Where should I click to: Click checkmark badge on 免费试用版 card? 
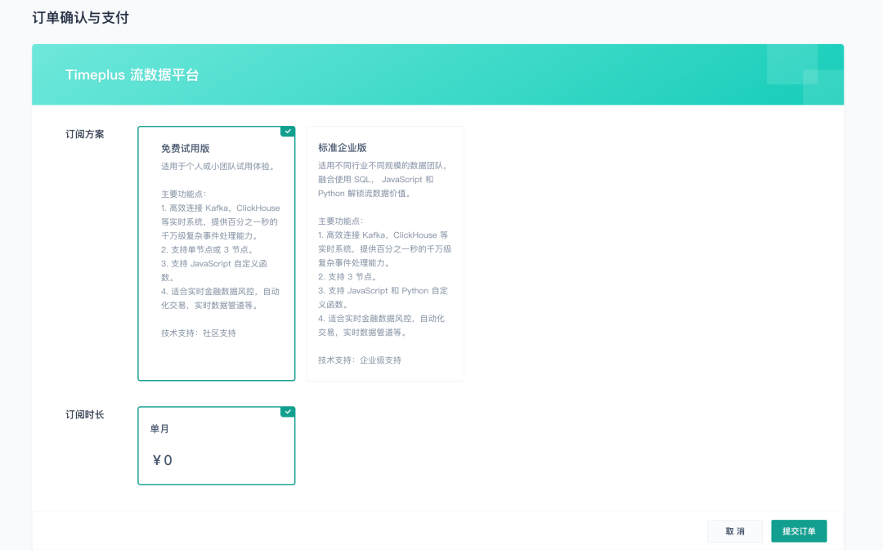288,132
